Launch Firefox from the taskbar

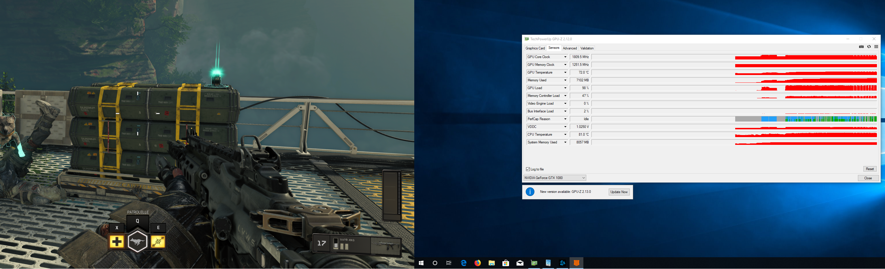[x=478, y=263]
